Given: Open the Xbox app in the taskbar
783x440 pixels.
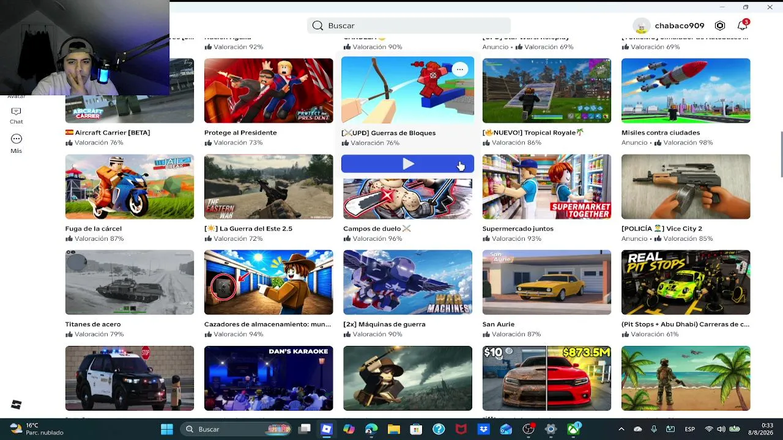Looking at the screenshot, I should (x=573, y=429).
